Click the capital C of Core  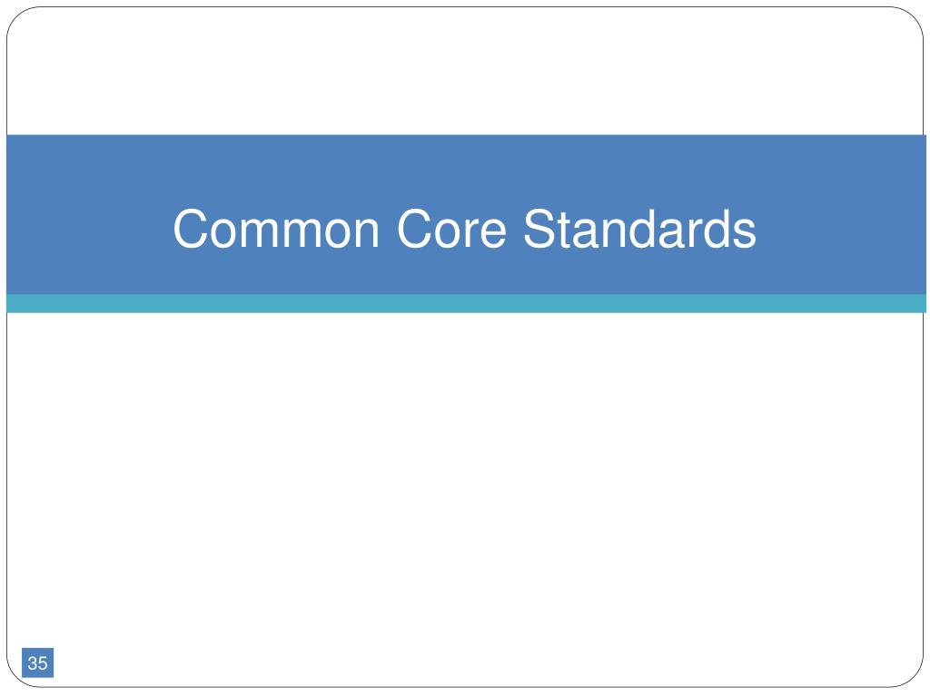412,229
